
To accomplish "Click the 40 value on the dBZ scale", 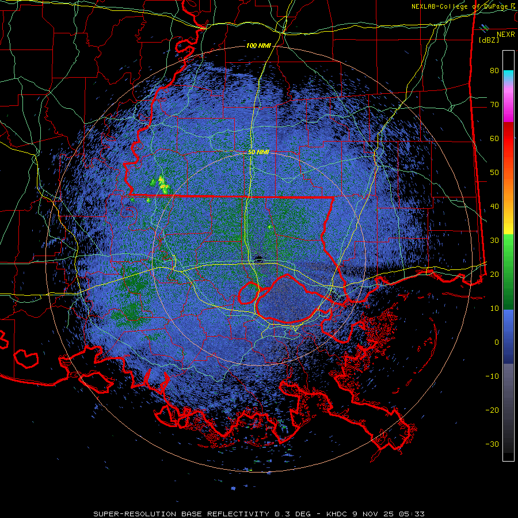I will [x=494, y=207].
